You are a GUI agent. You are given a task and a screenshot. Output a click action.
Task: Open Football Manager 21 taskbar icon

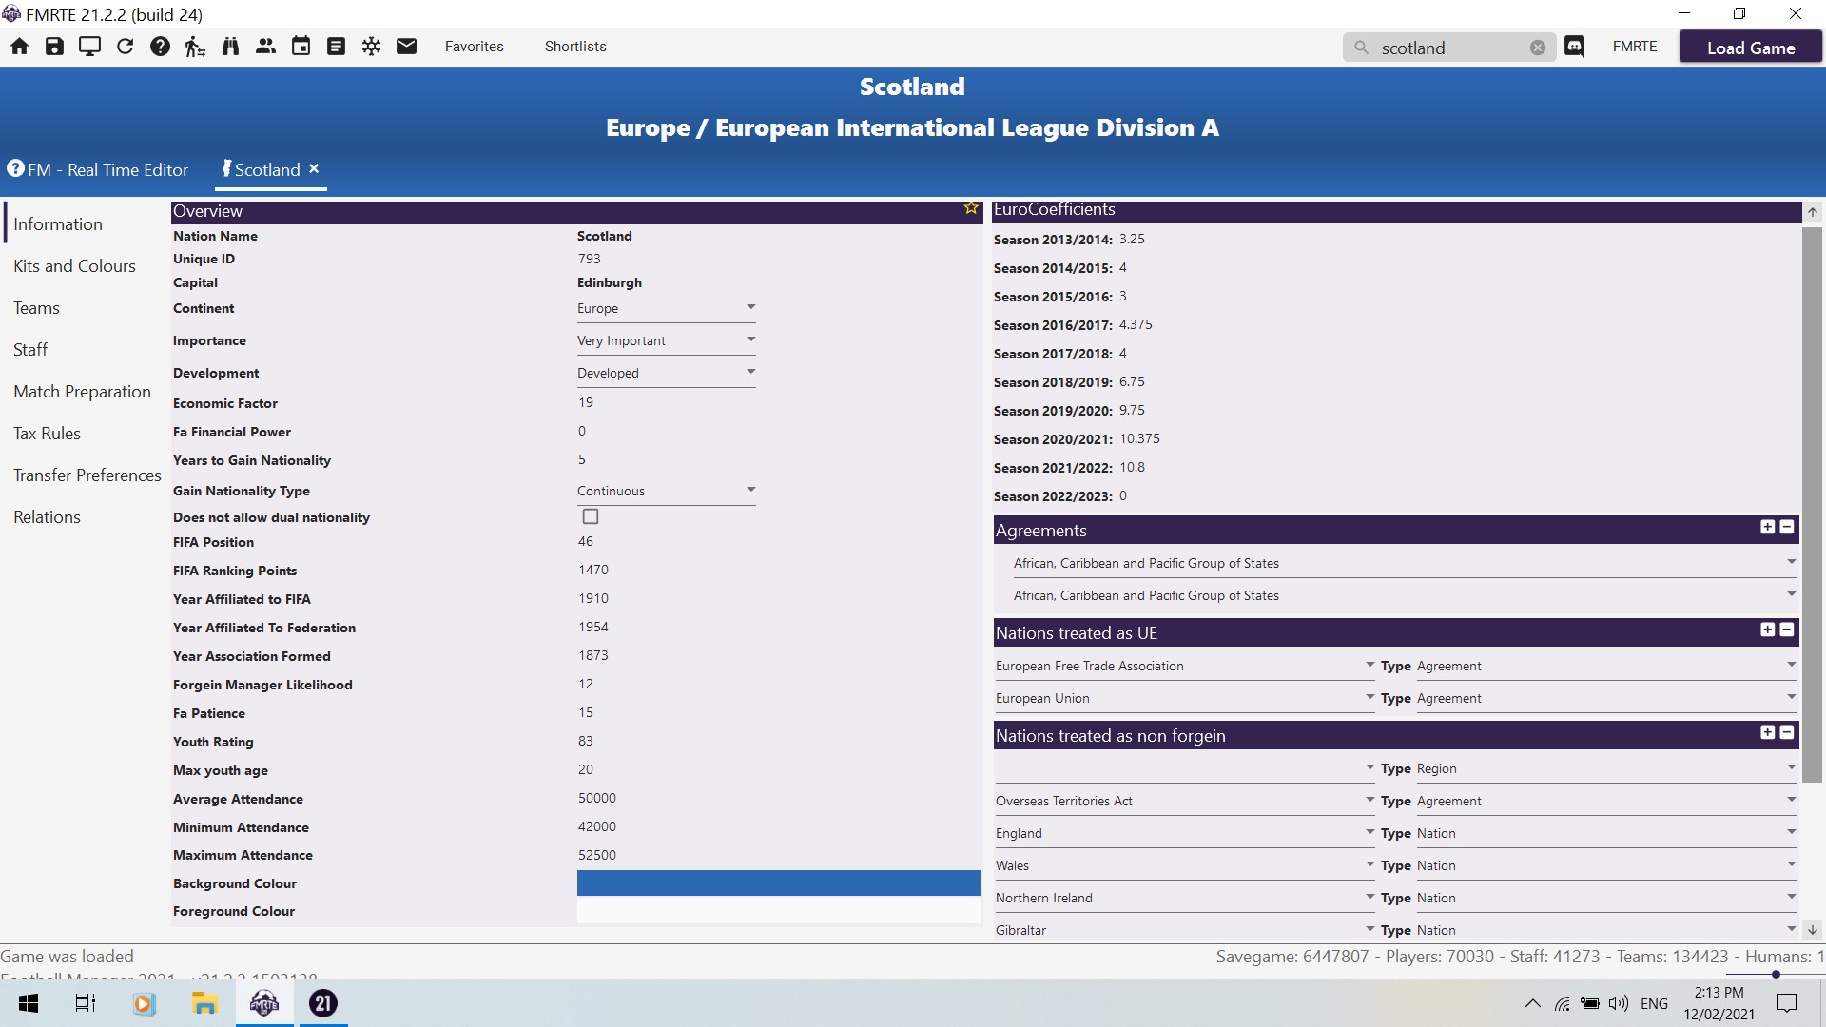coord(323,1003)
